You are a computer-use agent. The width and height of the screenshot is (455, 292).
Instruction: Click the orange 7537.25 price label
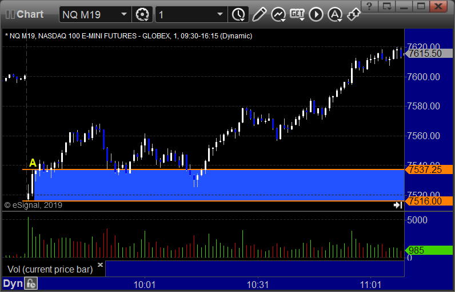coord(429,169)
